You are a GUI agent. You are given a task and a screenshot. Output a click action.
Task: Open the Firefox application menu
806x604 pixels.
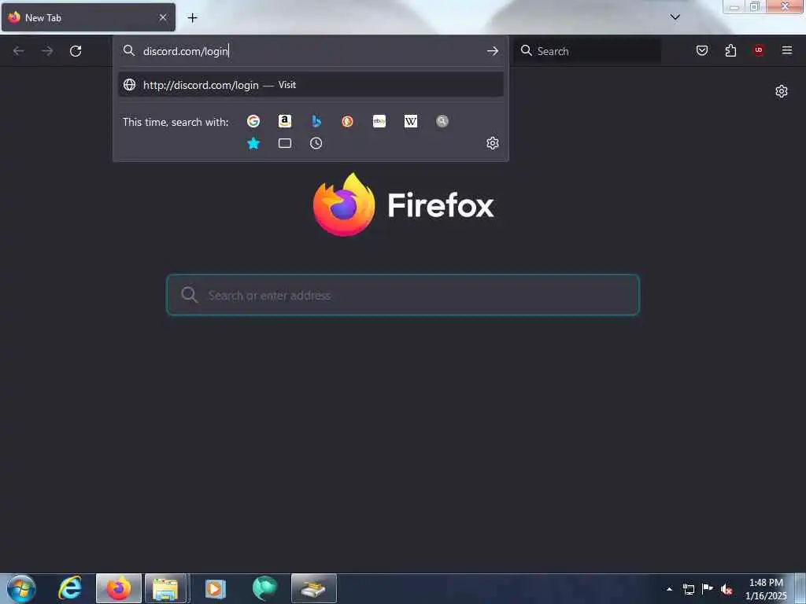[x=787, y=50]
